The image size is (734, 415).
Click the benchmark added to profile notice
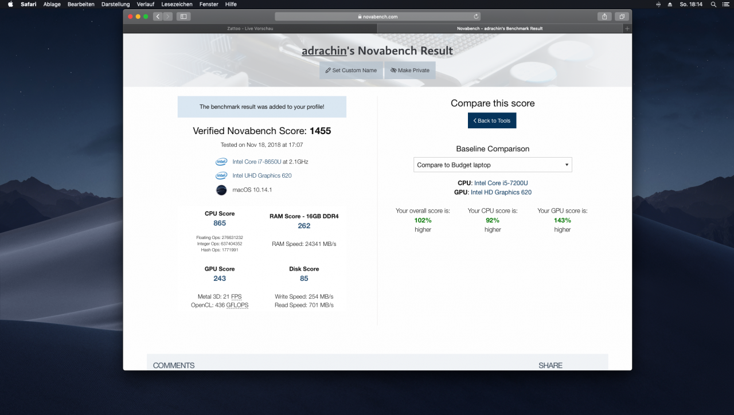pos(262,107)
